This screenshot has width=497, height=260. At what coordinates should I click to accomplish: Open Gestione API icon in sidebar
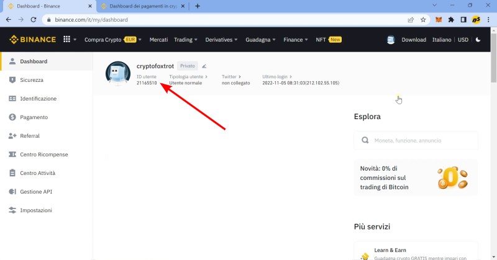(x=12, y=192)
